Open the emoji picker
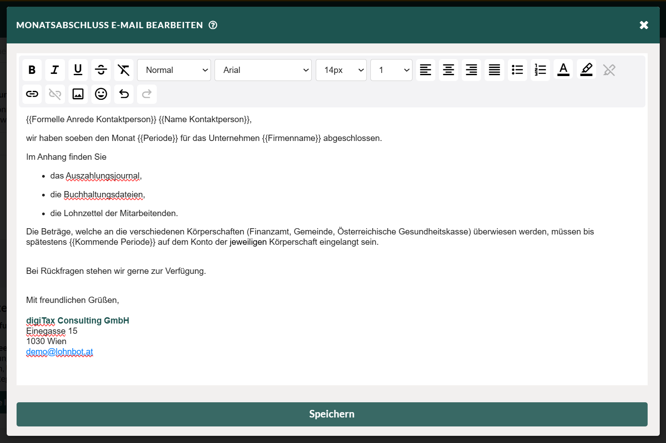 coord(101,94)
